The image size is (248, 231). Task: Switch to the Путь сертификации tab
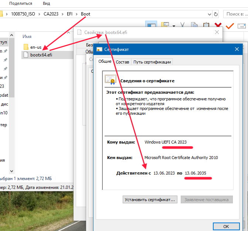(152, 62)
